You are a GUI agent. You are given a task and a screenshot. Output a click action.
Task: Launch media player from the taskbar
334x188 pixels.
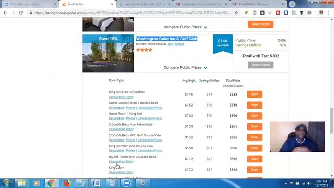[36, 183]
